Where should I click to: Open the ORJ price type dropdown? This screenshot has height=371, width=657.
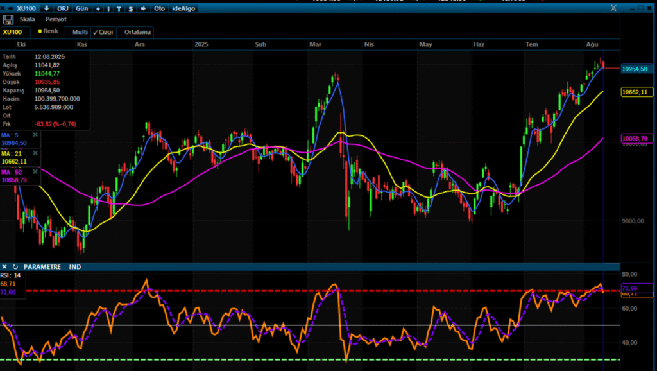(63, 8)
